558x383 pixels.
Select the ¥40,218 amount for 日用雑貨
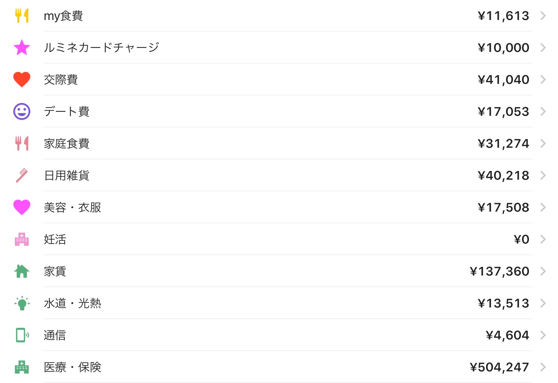(504, 175)
